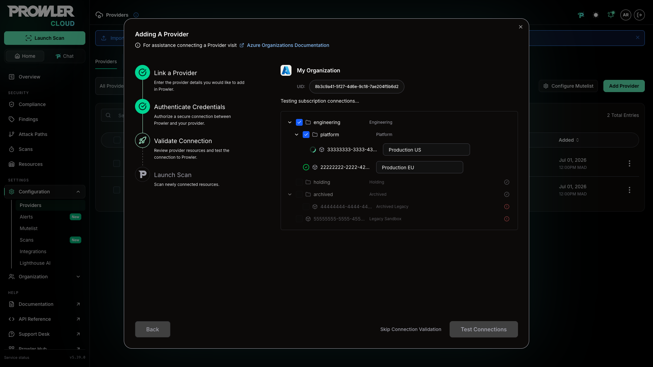Click the Add Provider button

[x=624, y=86]
